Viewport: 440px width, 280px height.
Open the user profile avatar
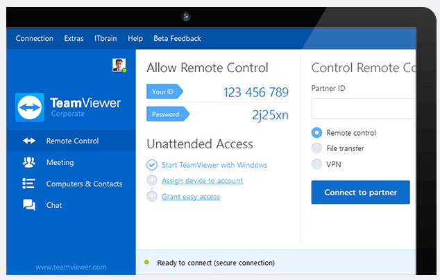pos(119,65)
